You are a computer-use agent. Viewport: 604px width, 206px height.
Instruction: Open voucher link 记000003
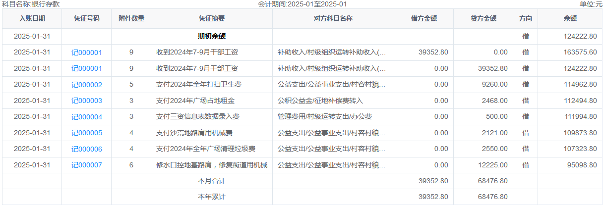[x=87, y=101]
